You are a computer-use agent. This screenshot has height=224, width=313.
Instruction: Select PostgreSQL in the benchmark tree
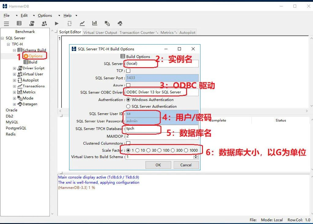click(x=16, y=128)
